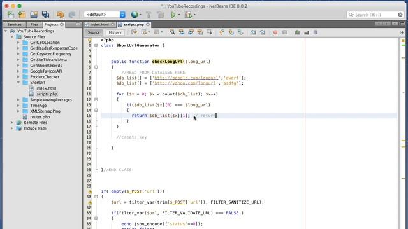408x229 pixels.
Task: Close the index.html tab
Action: click(113, 24)
